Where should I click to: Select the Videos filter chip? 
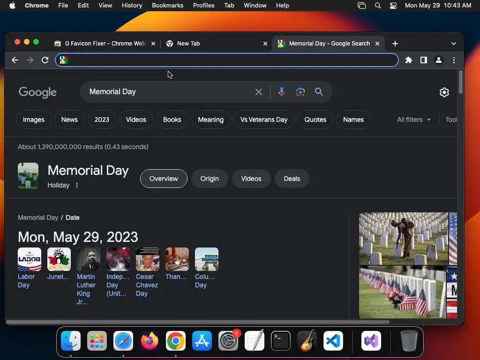click(x=136, y=120)
